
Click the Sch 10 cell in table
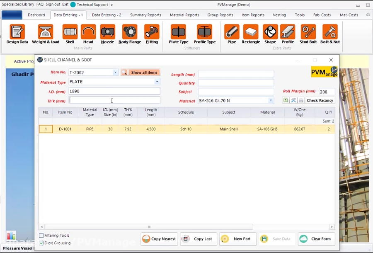point(186,129)
